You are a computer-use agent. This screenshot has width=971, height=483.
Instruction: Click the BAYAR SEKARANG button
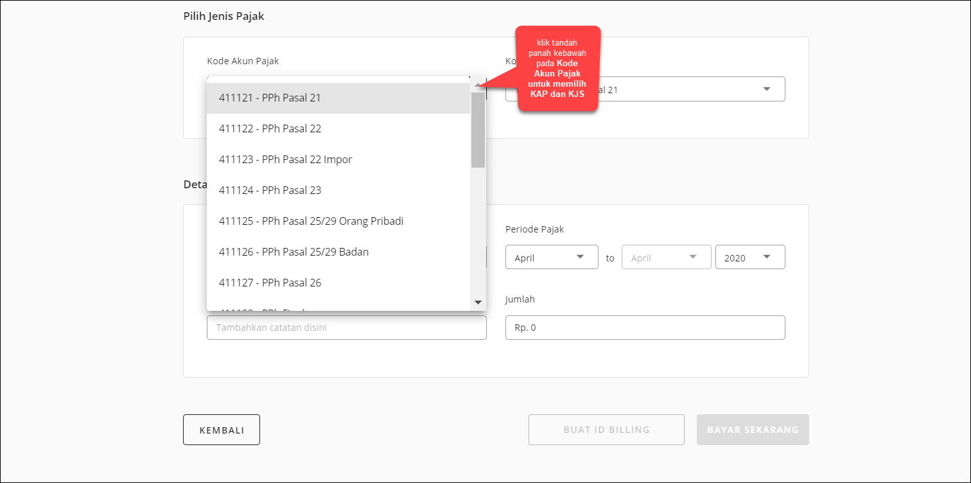753,430
